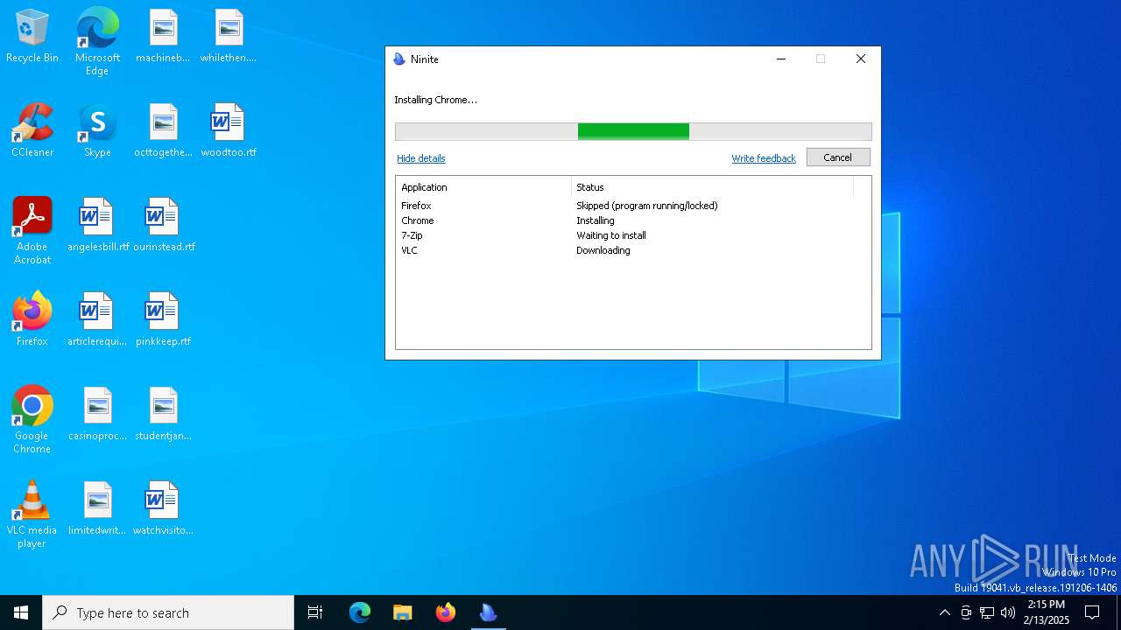Select the watchvisito... document
The height and width of the screenshot is (630, 1121).
[163, 509]
